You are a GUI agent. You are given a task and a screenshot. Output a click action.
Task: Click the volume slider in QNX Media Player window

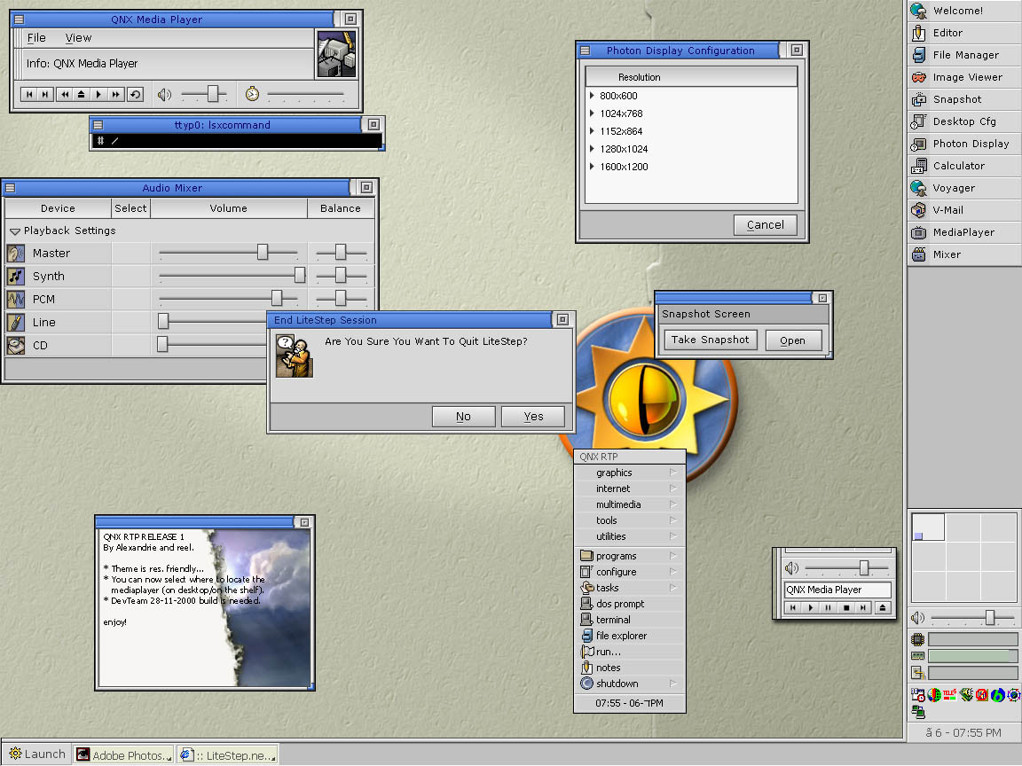(x=203, y=95)
